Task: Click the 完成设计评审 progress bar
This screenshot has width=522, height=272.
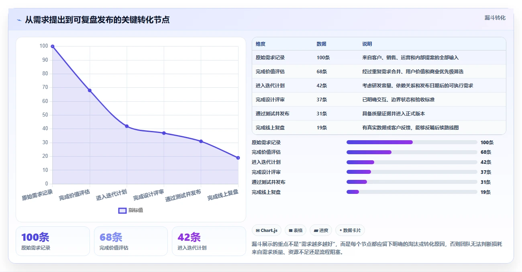Action: (x=412, y=172)
